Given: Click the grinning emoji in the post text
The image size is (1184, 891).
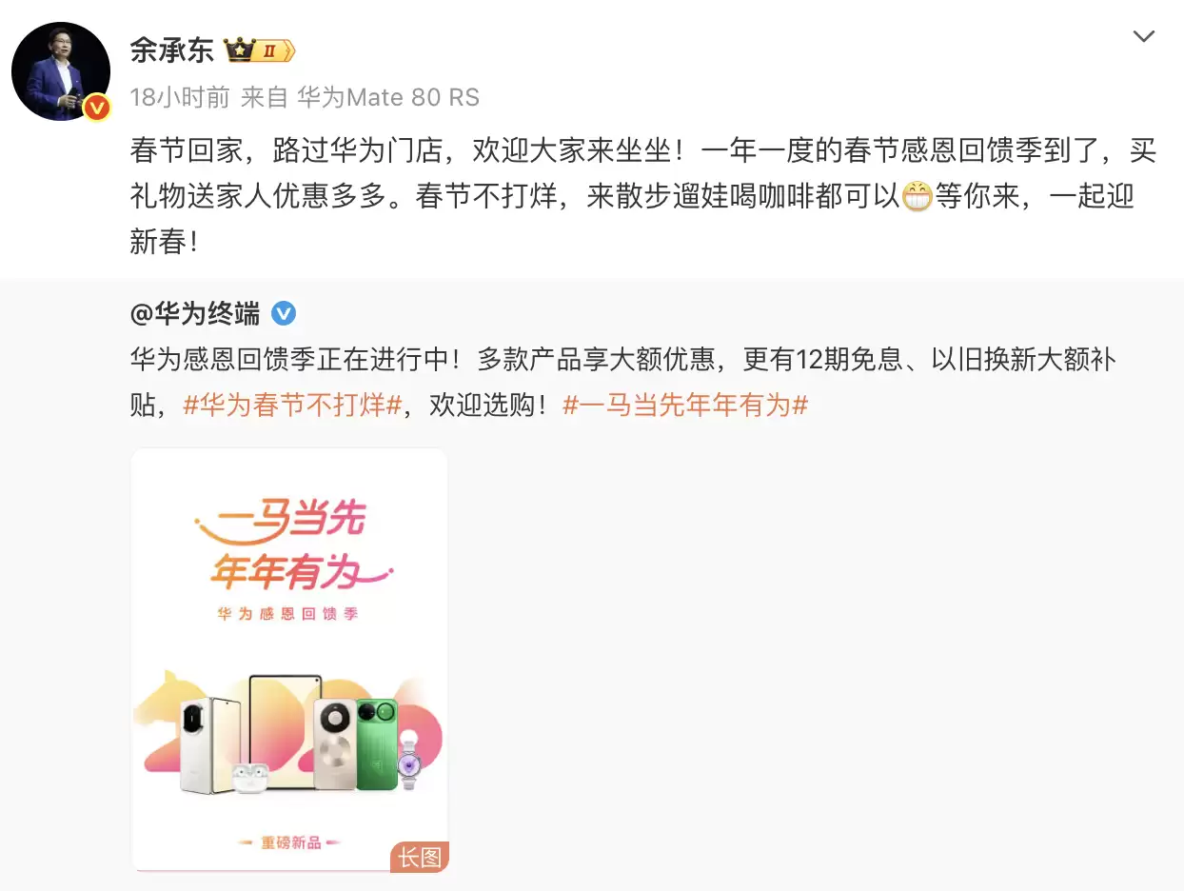Looking at the screenshot, I should click(916, 197).
